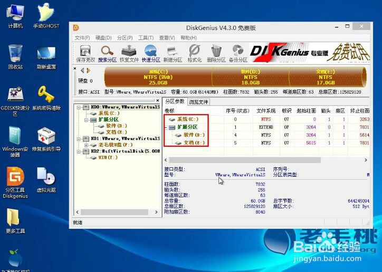This screenshot has height=272, width=382.
Task: Select 文档(E:) in the left tree
Action: 116,132
